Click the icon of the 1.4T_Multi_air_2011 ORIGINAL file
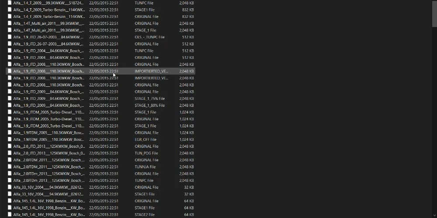Image resolution: width=437 pixels, height=218 pixels. tap(10, 24)
